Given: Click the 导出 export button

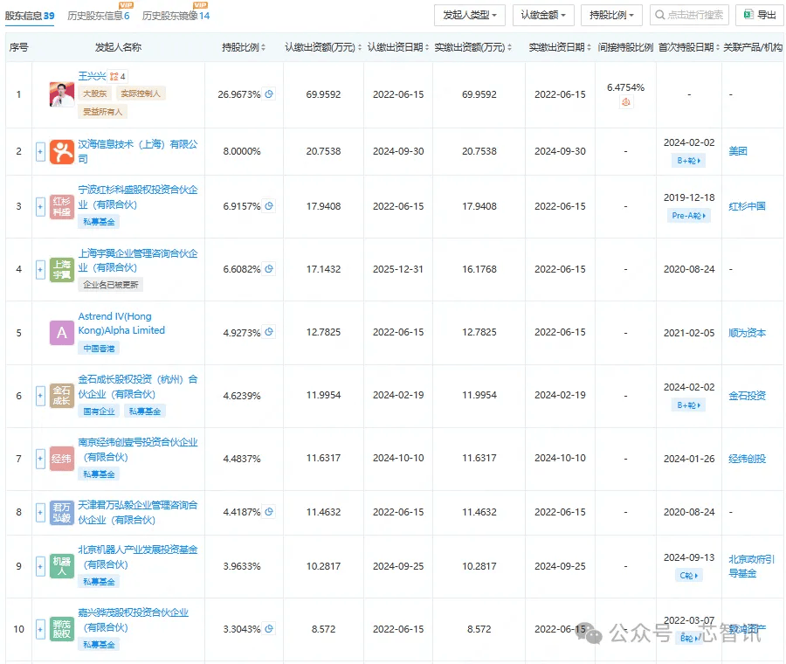Looking at the screenshot, I should 760,15.
